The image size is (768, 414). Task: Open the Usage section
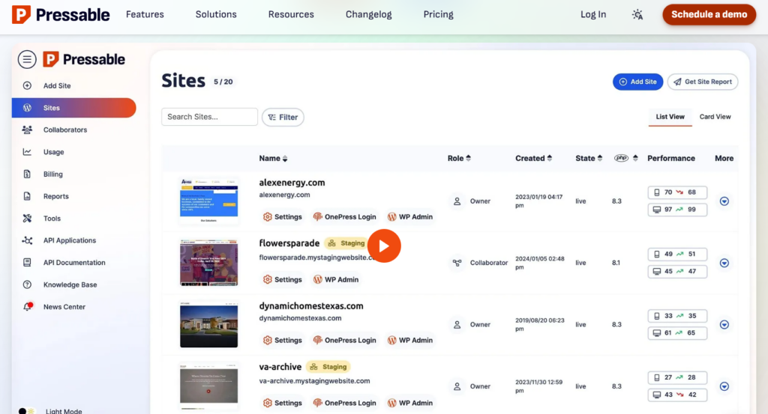coord(53,152)
